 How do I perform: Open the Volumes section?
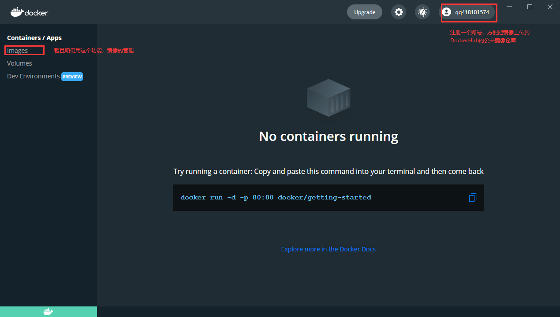coord(19,63)
